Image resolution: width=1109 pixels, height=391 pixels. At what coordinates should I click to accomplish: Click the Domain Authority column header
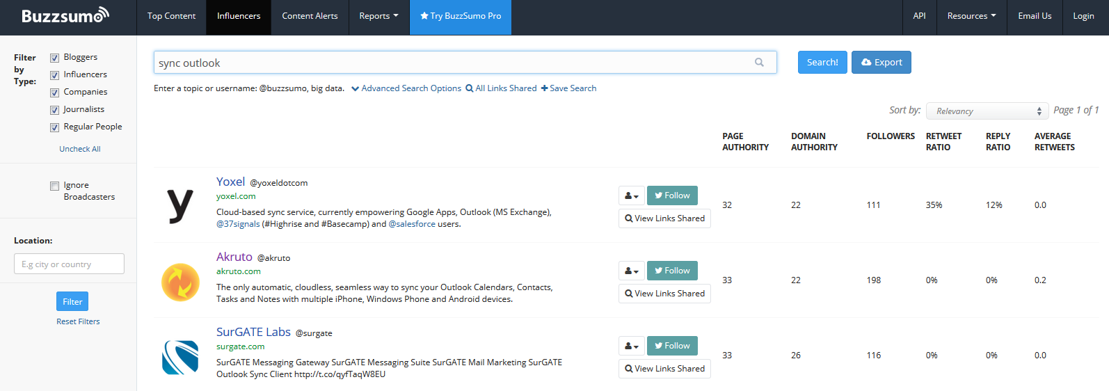point(814,142)
